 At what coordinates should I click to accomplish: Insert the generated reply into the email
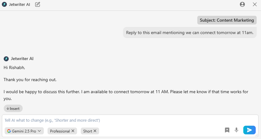[x=13, y=108]
